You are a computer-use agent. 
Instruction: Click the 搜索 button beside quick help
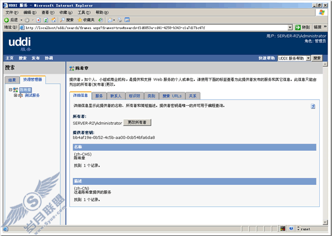[x=317, y=58]
